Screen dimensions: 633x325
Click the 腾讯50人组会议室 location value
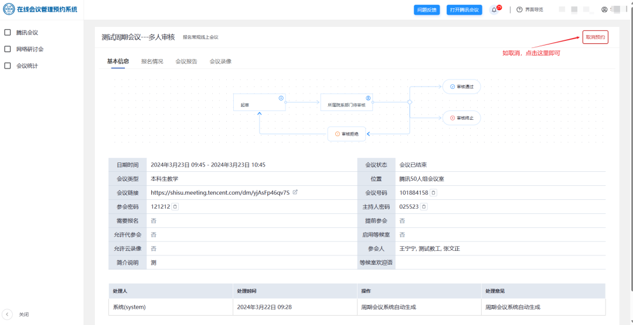click(422, 179)
